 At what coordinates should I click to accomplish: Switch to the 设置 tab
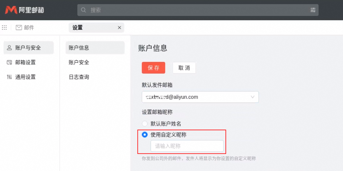[x=78, y=27]
